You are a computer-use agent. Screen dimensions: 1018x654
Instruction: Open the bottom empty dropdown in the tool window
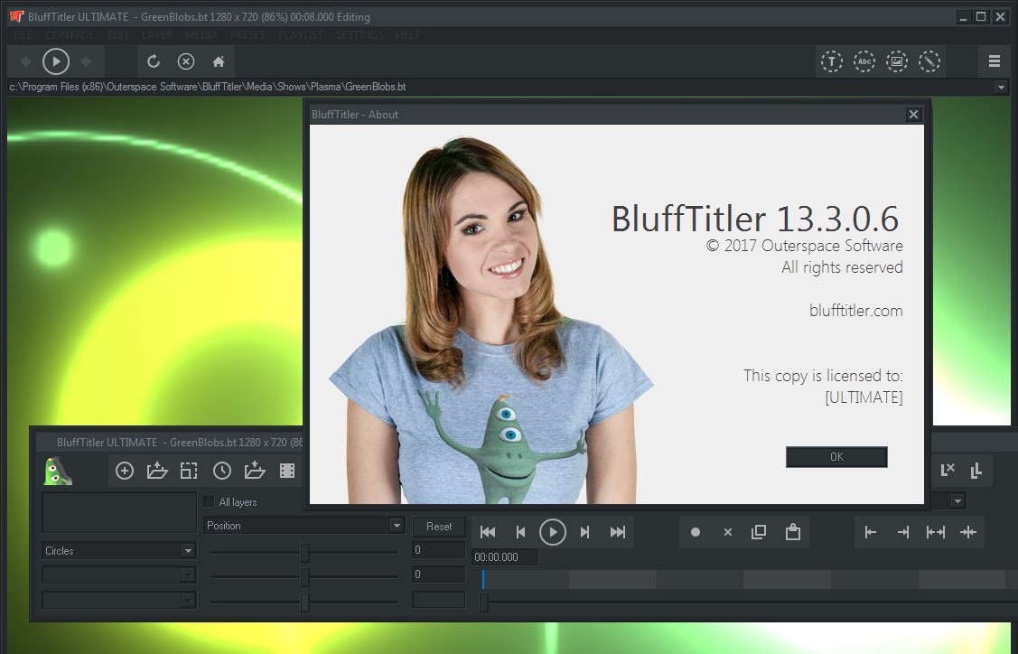(x=119, y=600)
